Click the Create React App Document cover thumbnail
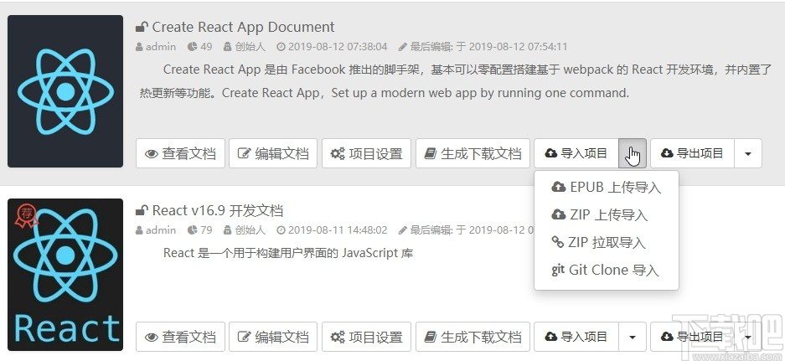The height and width of the screenshot is (361, 785). pos(65,91)
